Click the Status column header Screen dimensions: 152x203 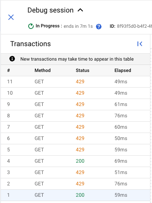pyautogui.click(x=83, y=70)
